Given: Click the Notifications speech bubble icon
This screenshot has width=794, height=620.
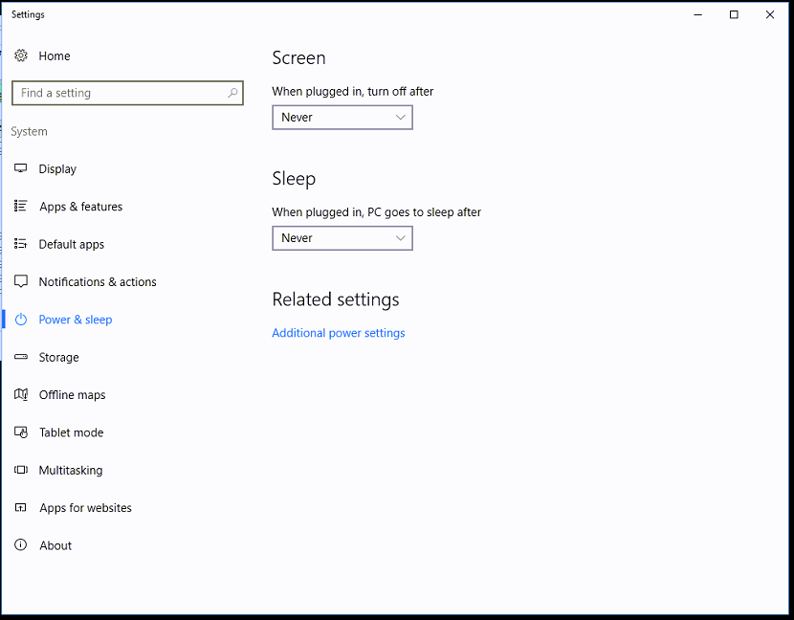Looking at the screenshot, I should tap(21, 282).
